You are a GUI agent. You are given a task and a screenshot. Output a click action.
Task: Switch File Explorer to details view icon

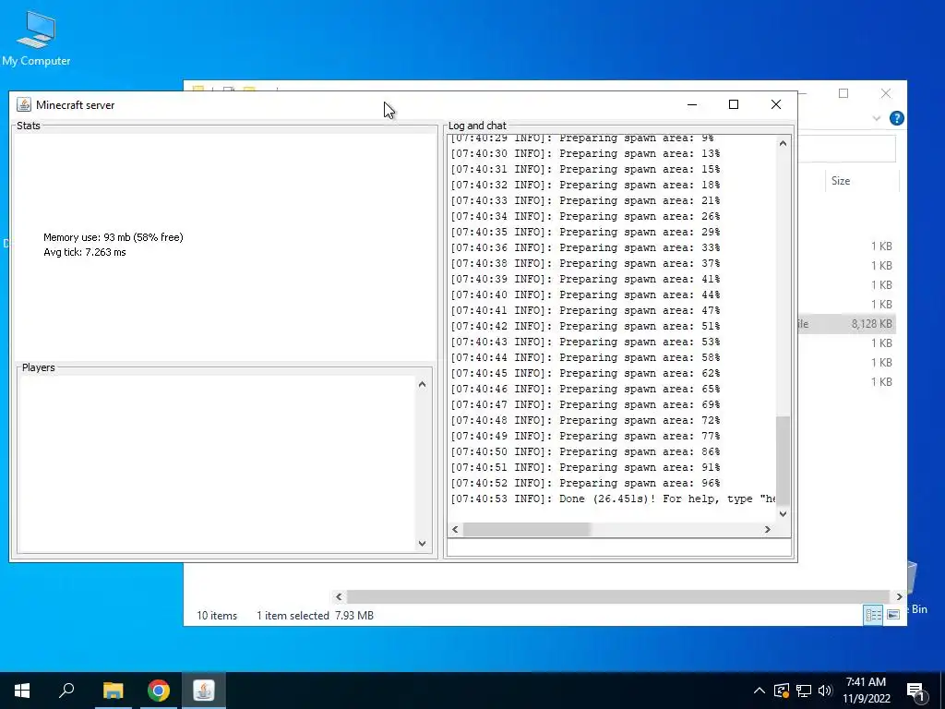tap(873, 614)
